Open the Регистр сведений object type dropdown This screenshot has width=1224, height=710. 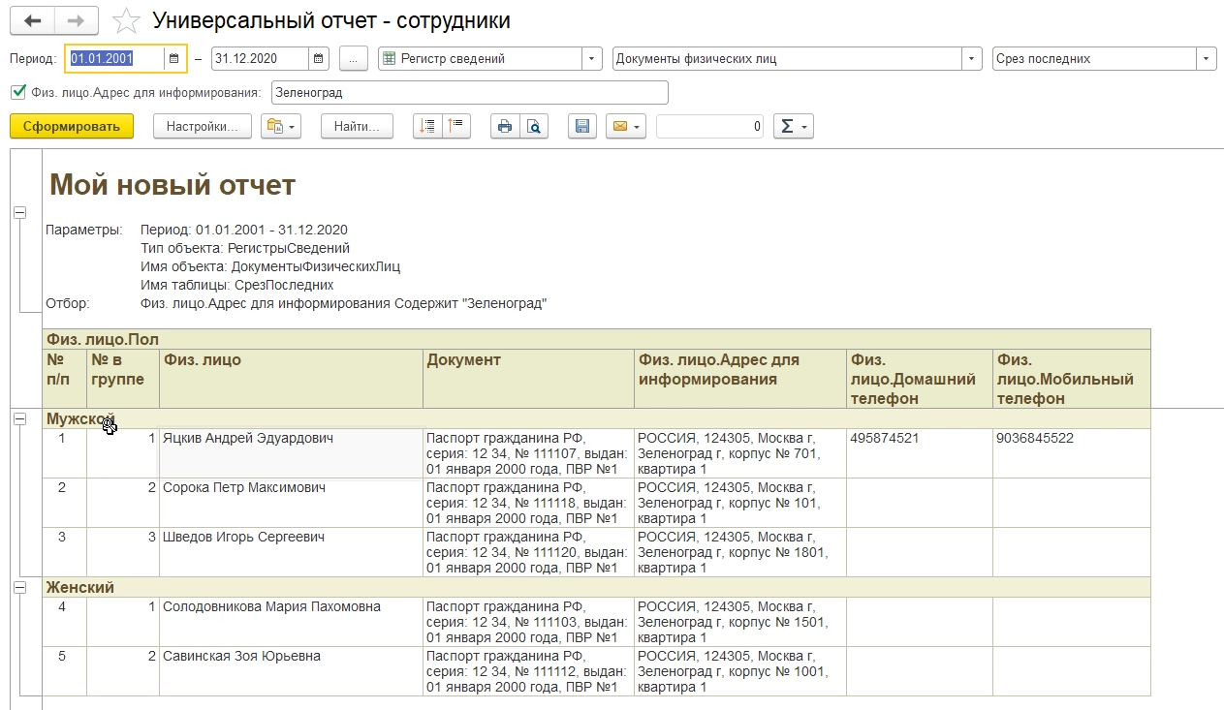(591, 58)
